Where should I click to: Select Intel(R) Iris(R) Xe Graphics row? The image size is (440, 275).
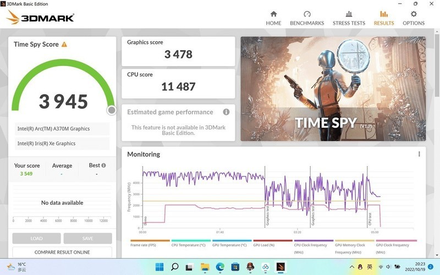point(62,144)
